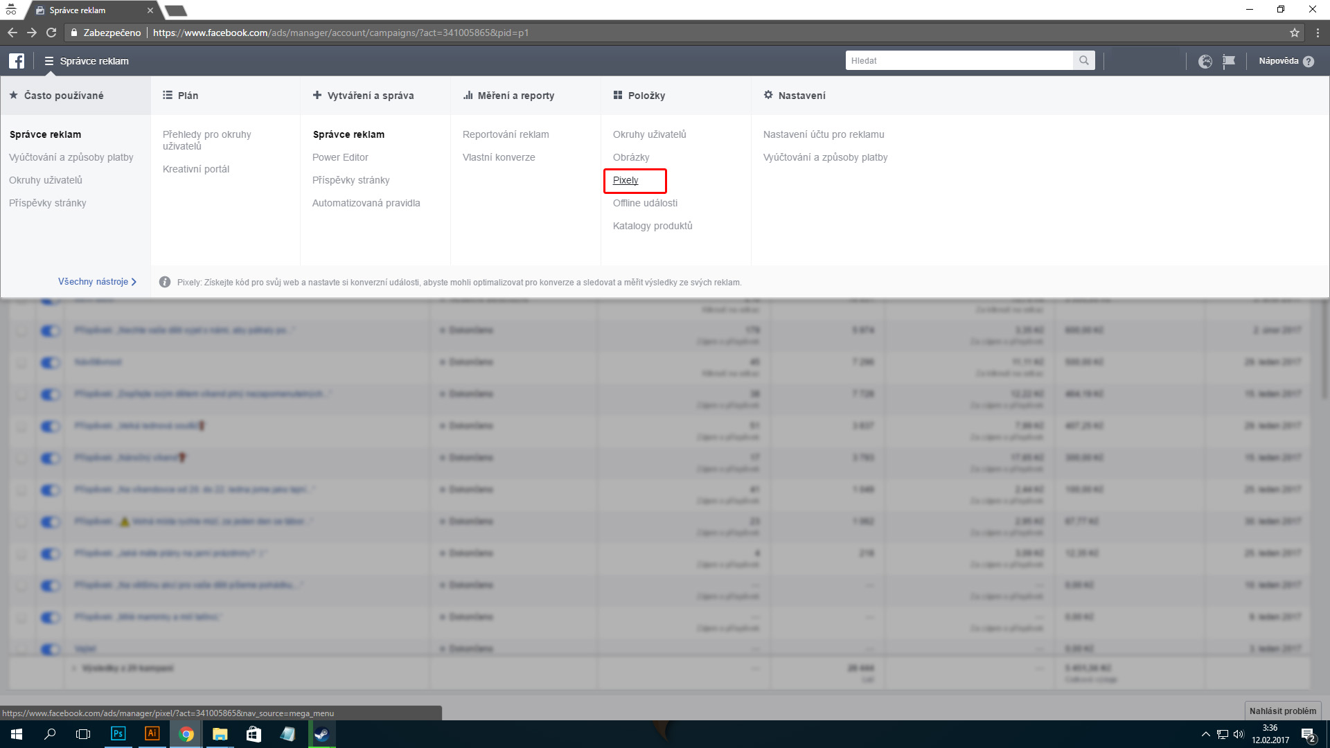This screenshot has width=1330, height=748.
Task: Focus the Hledat search field
Action: 959,61
